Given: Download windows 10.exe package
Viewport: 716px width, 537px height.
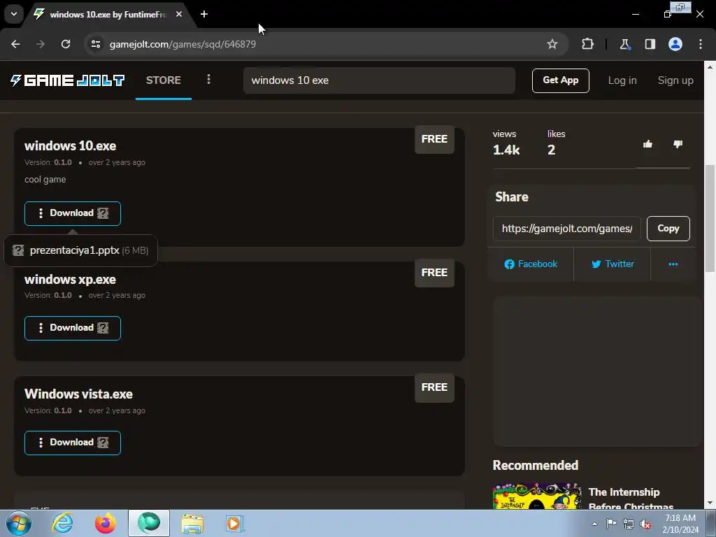Looking at the screenshot, I should [x=73, y=213].
